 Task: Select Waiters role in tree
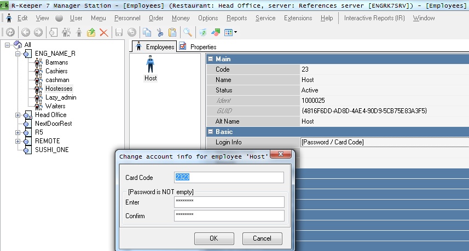pos(55,106)
